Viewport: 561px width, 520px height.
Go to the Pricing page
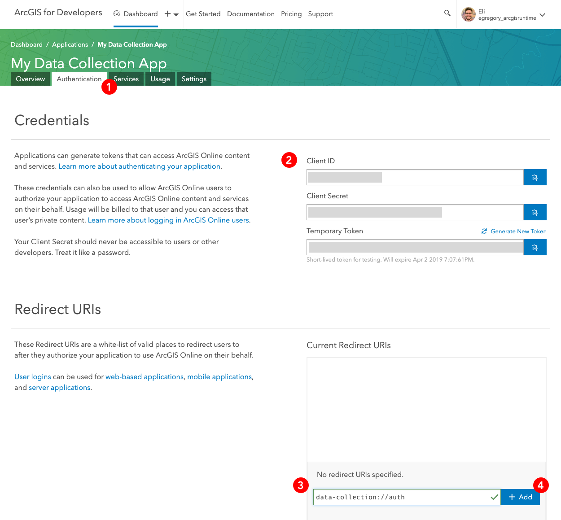point(291,14)
